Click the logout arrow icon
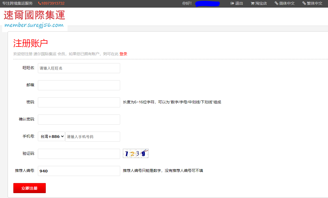This screenshot has width=328, height=198. tap(232, 4)
